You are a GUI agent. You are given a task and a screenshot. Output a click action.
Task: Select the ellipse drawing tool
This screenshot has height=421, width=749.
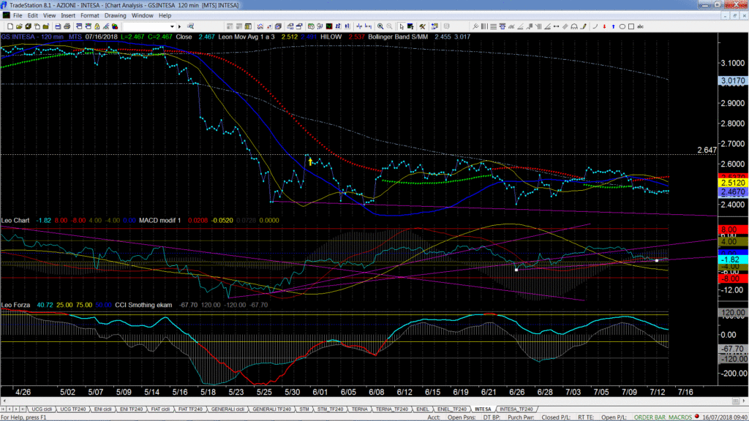pyautogui.click(x=622, y=26)
